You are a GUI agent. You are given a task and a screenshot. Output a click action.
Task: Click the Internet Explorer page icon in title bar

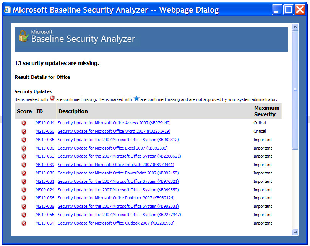(x=7, y=10)
